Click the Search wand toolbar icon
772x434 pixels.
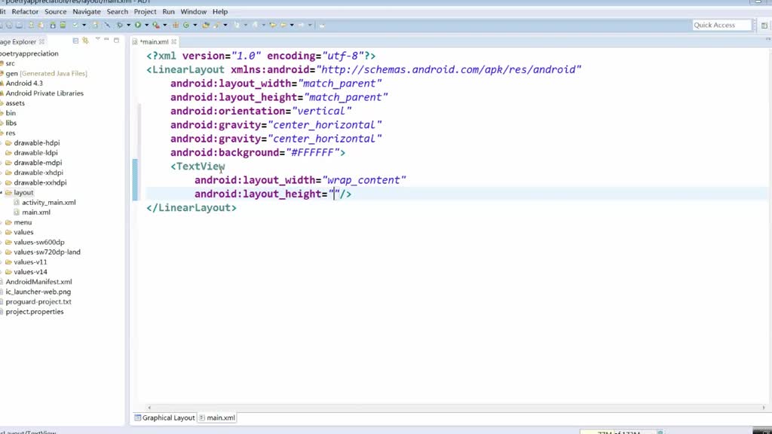pos(216,25)
